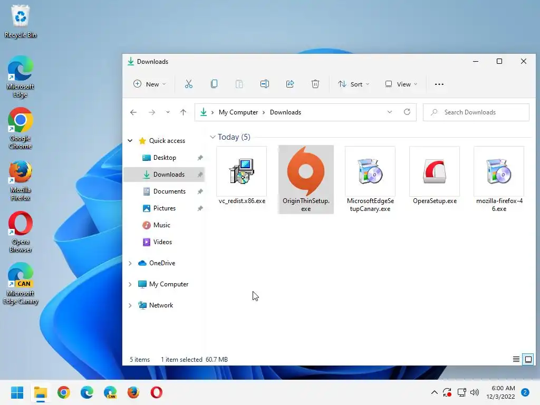Screen dimensions: 540x405
Task: Select OperaSetup.exe file
Action: [x=435, y=176]
